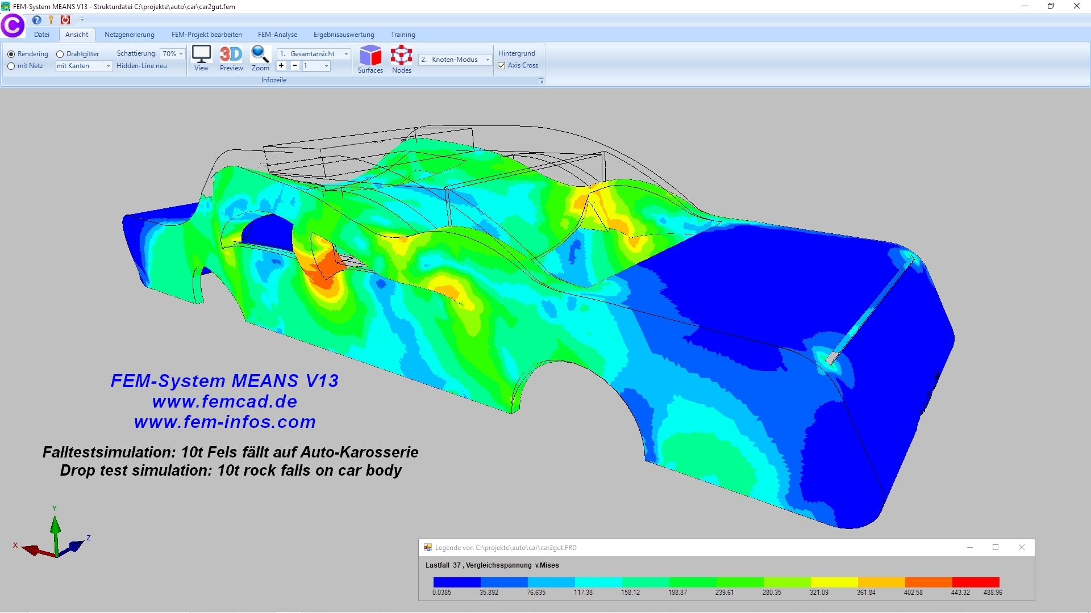
Task: Click the key license icon
Action: click(x=51, y=20)
